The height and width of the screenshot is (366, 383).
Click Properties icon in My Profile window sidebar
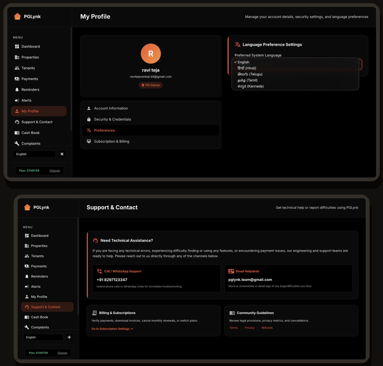[17, 57]
